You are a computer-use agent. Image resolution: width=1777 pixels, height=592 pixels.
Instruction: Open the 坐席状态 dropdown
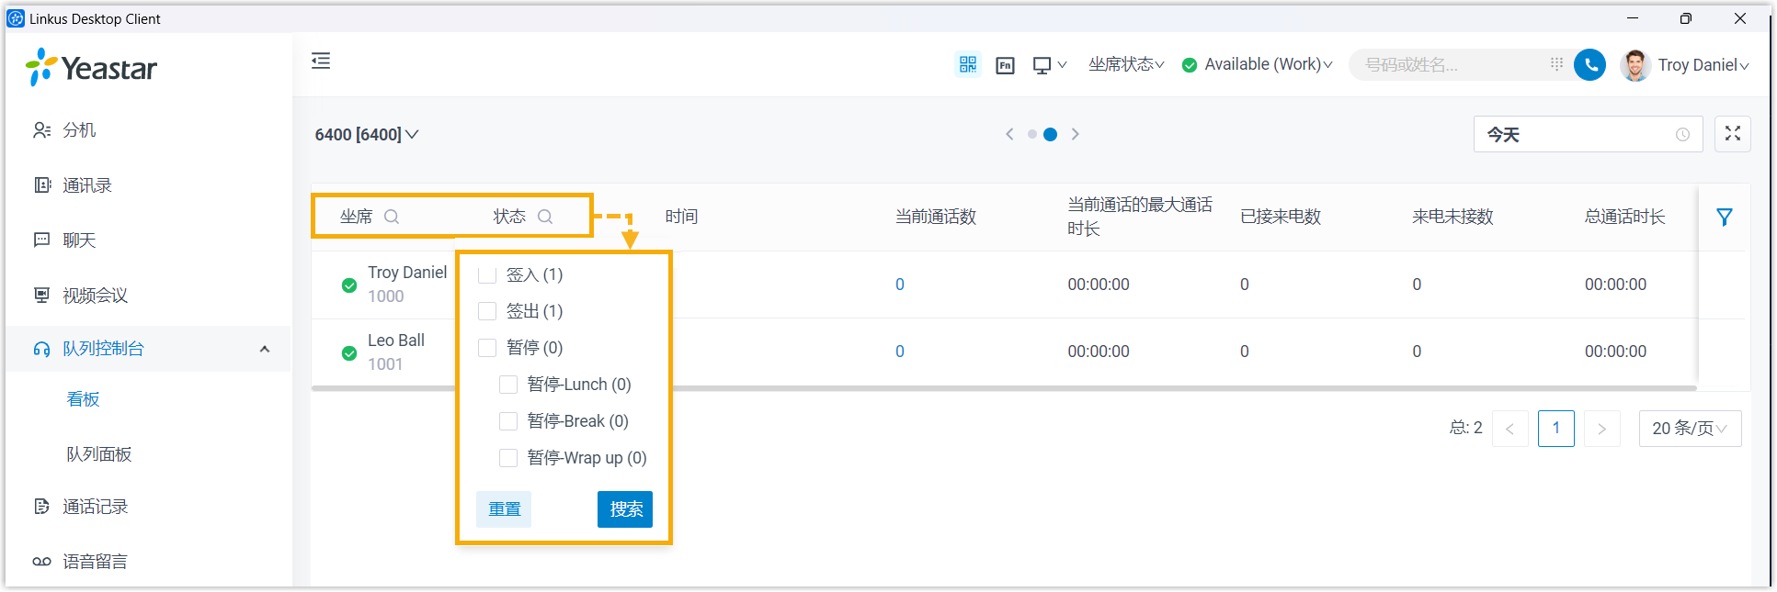[x=1125, y=64]
